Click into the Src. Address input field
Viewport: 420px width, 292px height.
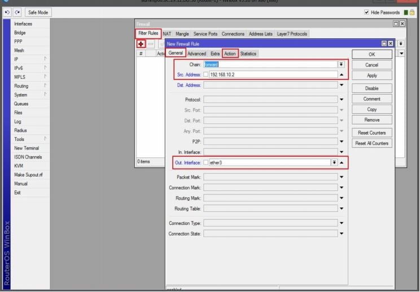[x=271, y=74]
